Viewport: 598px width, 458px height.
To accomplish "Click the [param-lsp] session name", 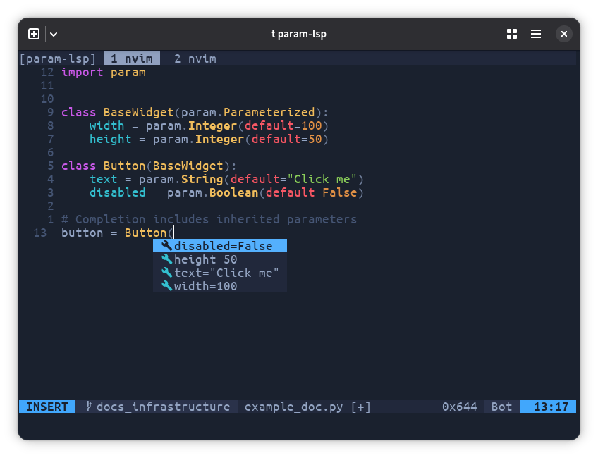I will point(58,58).
